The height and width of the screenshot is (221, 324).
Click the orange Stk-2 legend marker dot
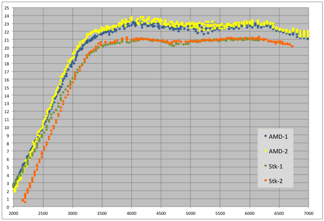click(x=265, y=180)
